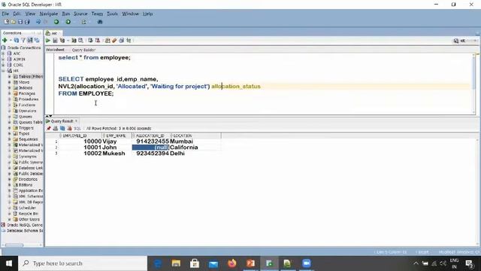Click the Save All icon in main toolbar
Image resolution: width=481 pixels, height=271 pixels.
pyautogui.click(x=27, y=22)
